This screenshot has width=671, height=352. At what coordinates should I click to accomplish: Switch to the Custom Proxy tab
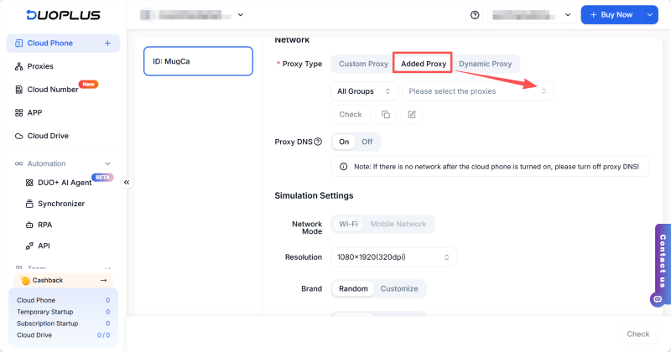pyautogui.click(x=363, y=64)
